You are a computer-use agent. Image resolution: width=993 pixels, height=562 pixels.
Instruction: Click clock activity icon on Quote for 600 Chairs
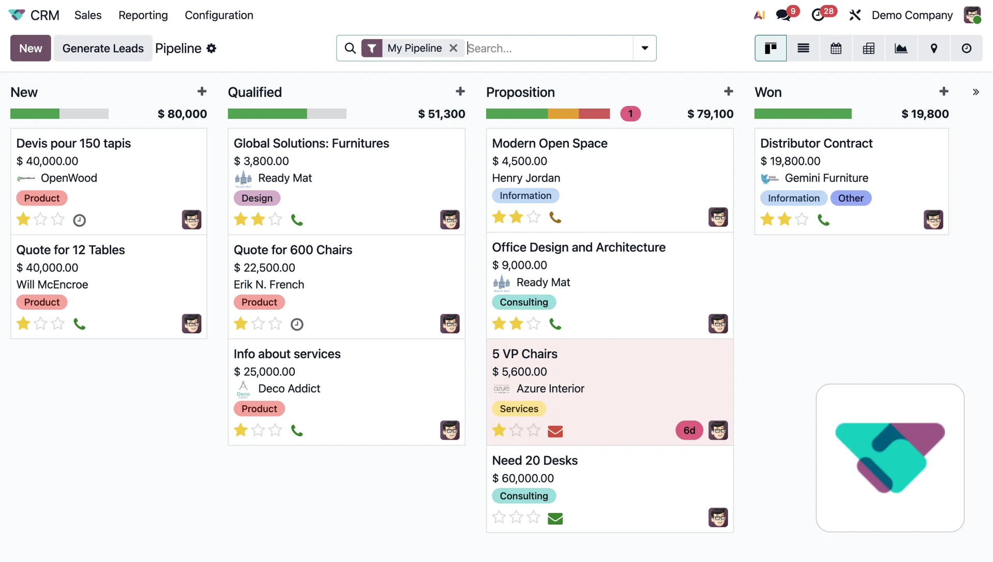(297, 324)
